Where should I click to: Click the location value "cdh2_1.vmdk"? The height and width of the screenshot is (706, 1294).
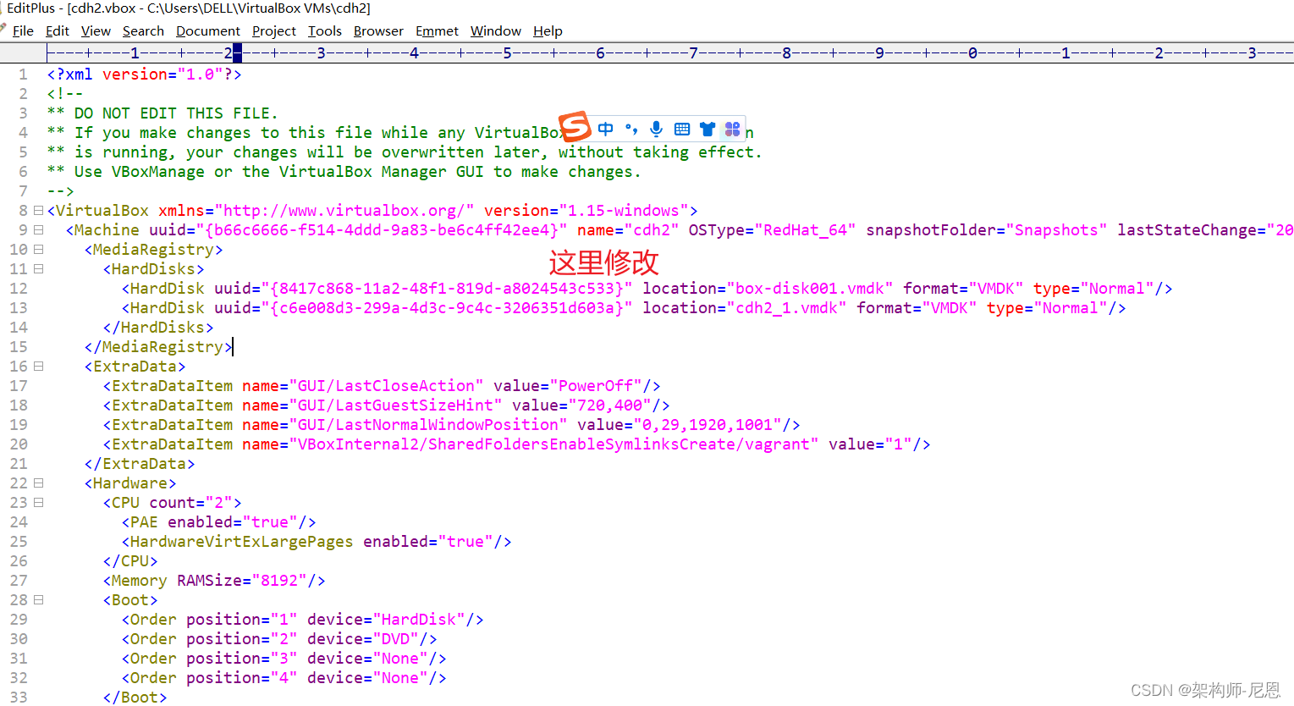click(787, 308)
